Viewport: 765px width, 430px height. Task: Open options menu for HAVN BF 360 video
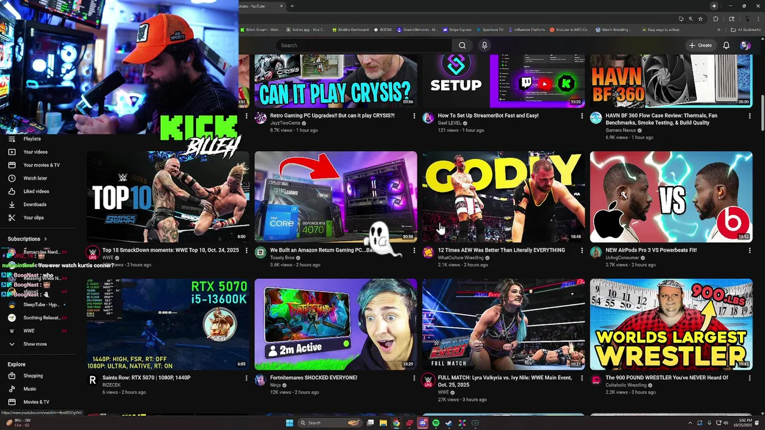[x=749, y=116]
